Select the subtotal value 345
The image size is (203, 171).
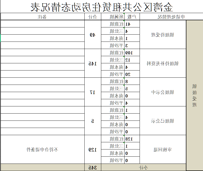click(93, 167)
